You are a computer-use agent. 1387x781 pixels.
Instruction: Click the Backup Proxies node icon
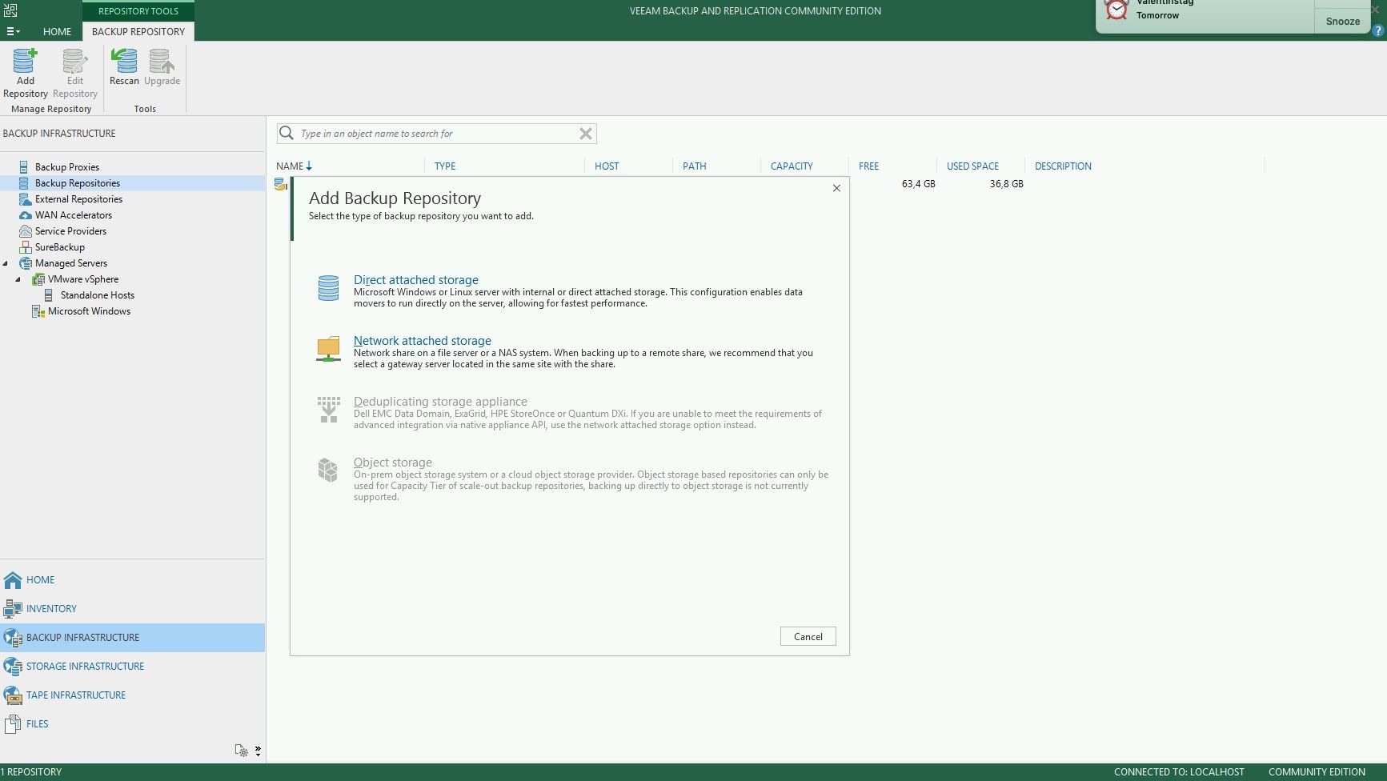(x=24, y=167)
